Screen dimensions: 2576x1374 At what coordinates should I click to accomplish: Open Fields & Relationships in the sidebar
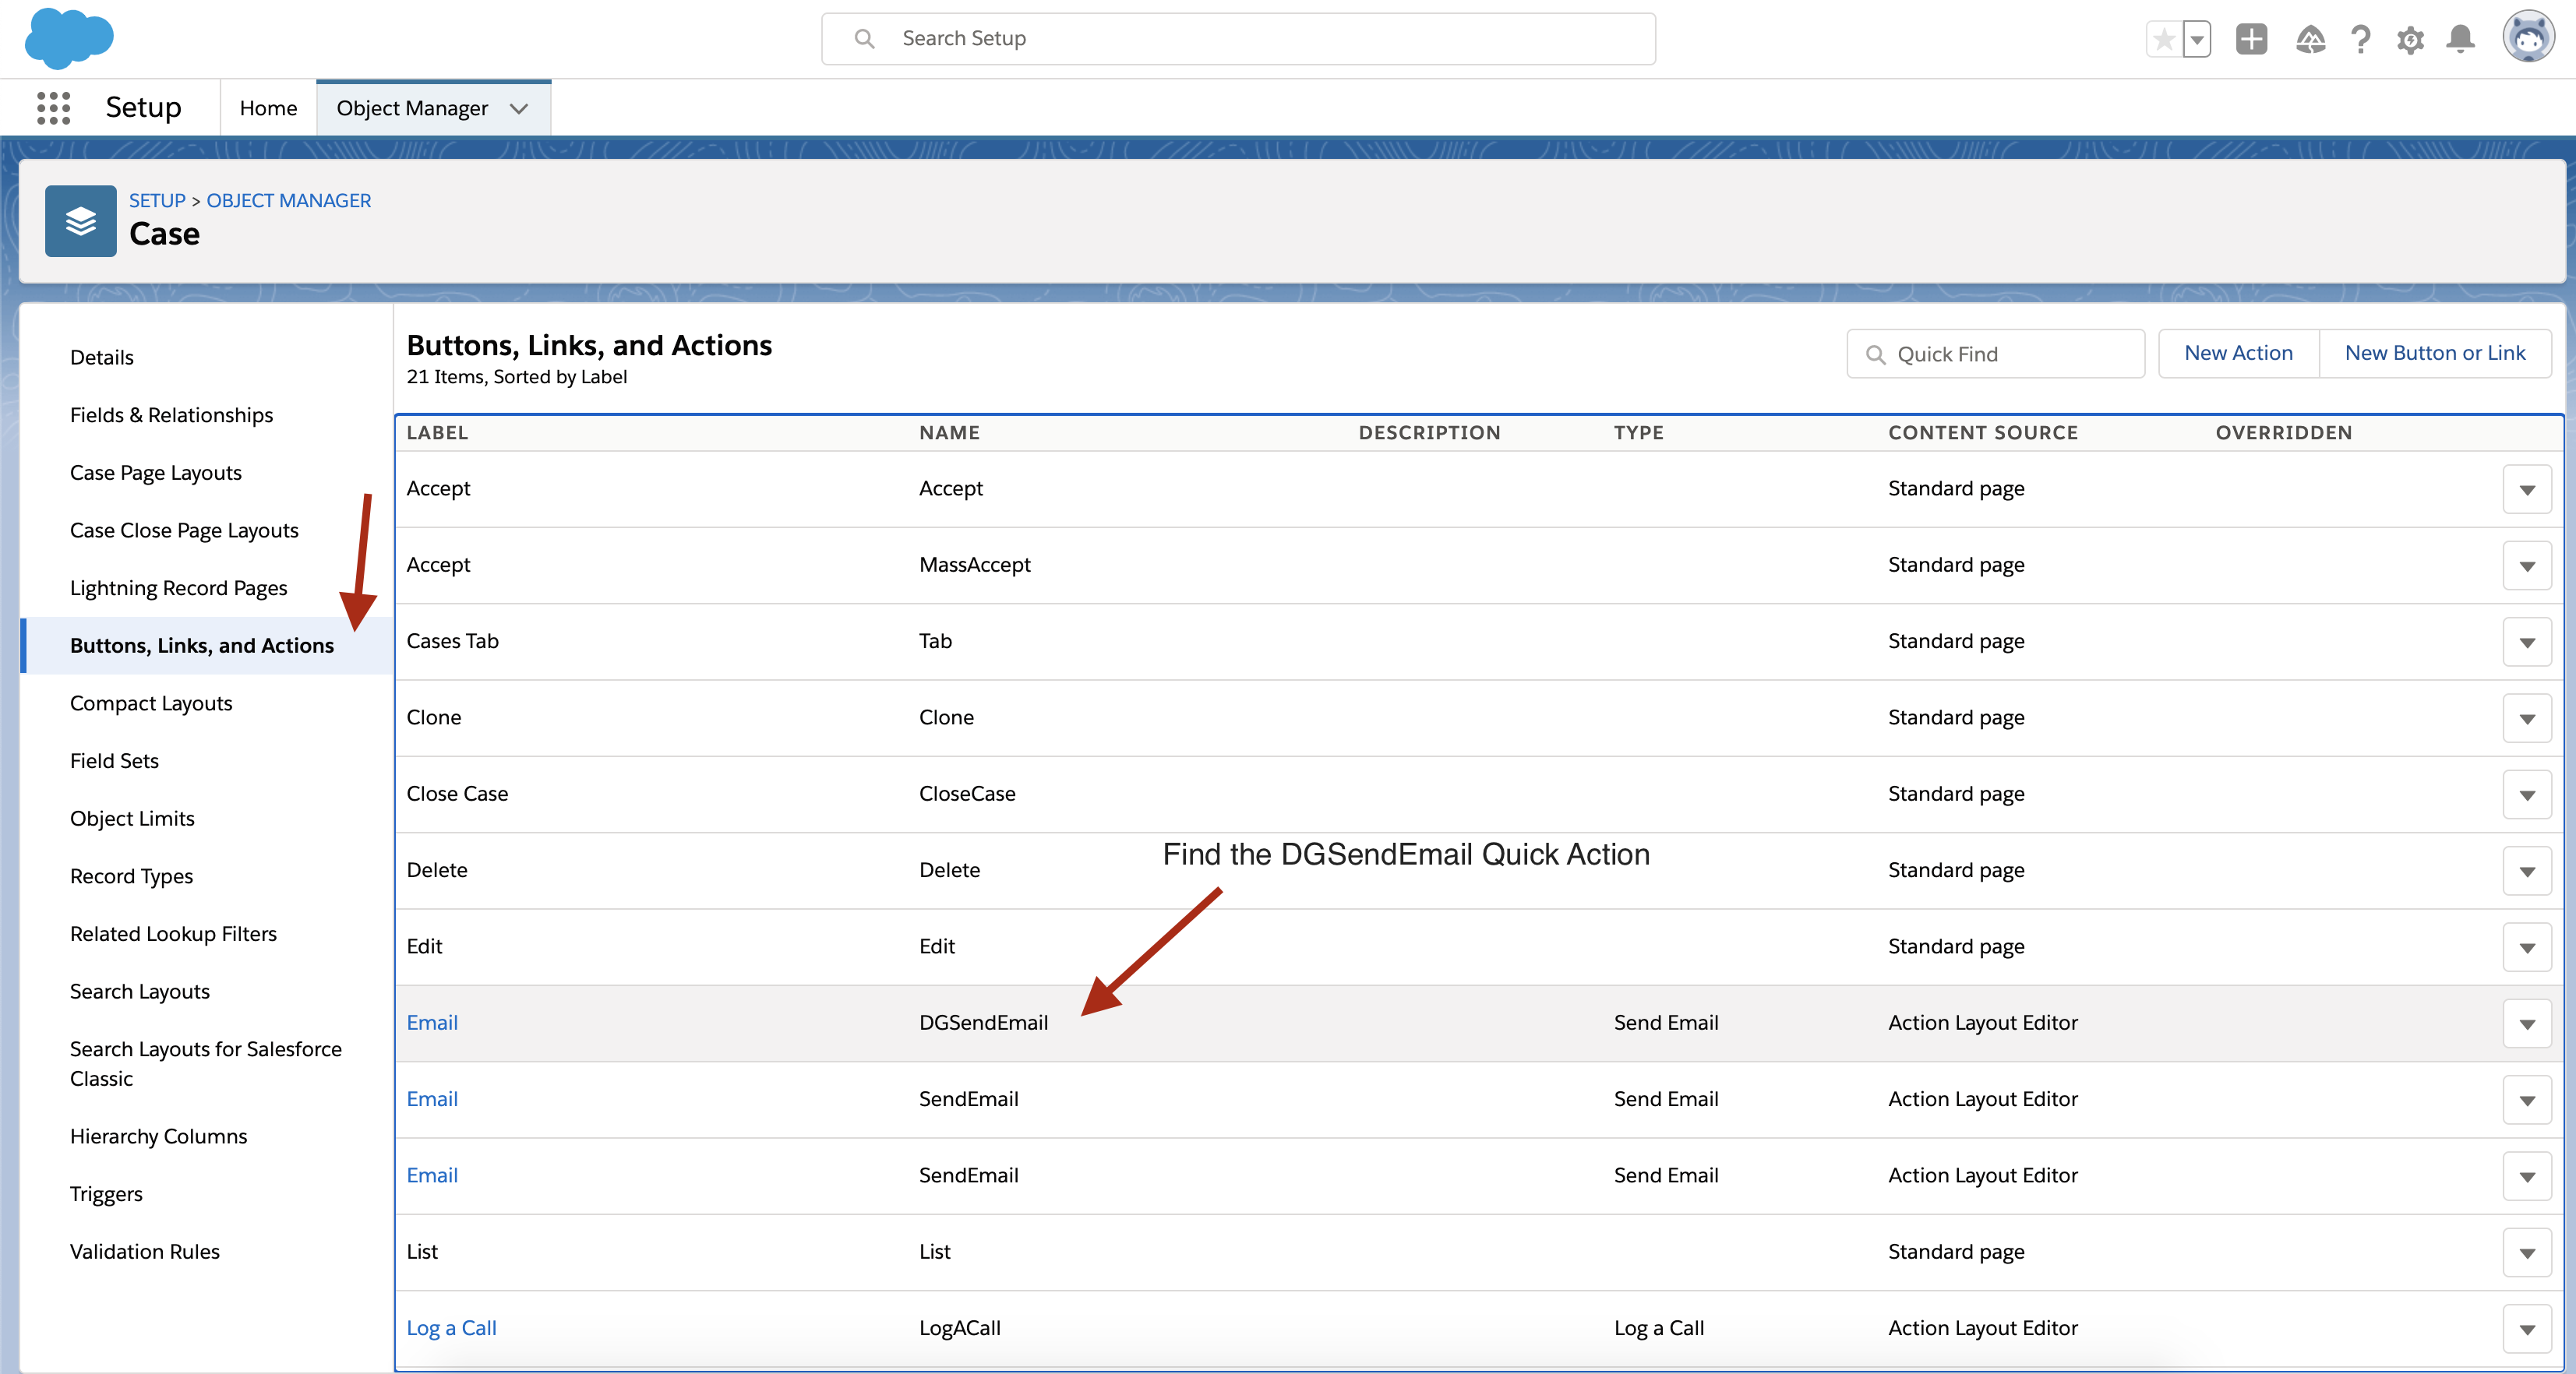pos(171,415)
